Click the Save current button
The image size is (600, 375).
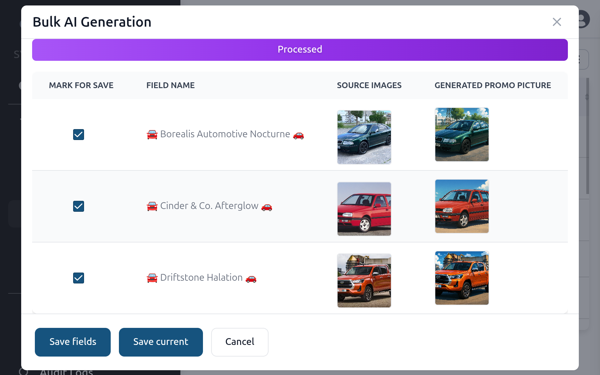point(161,342)
